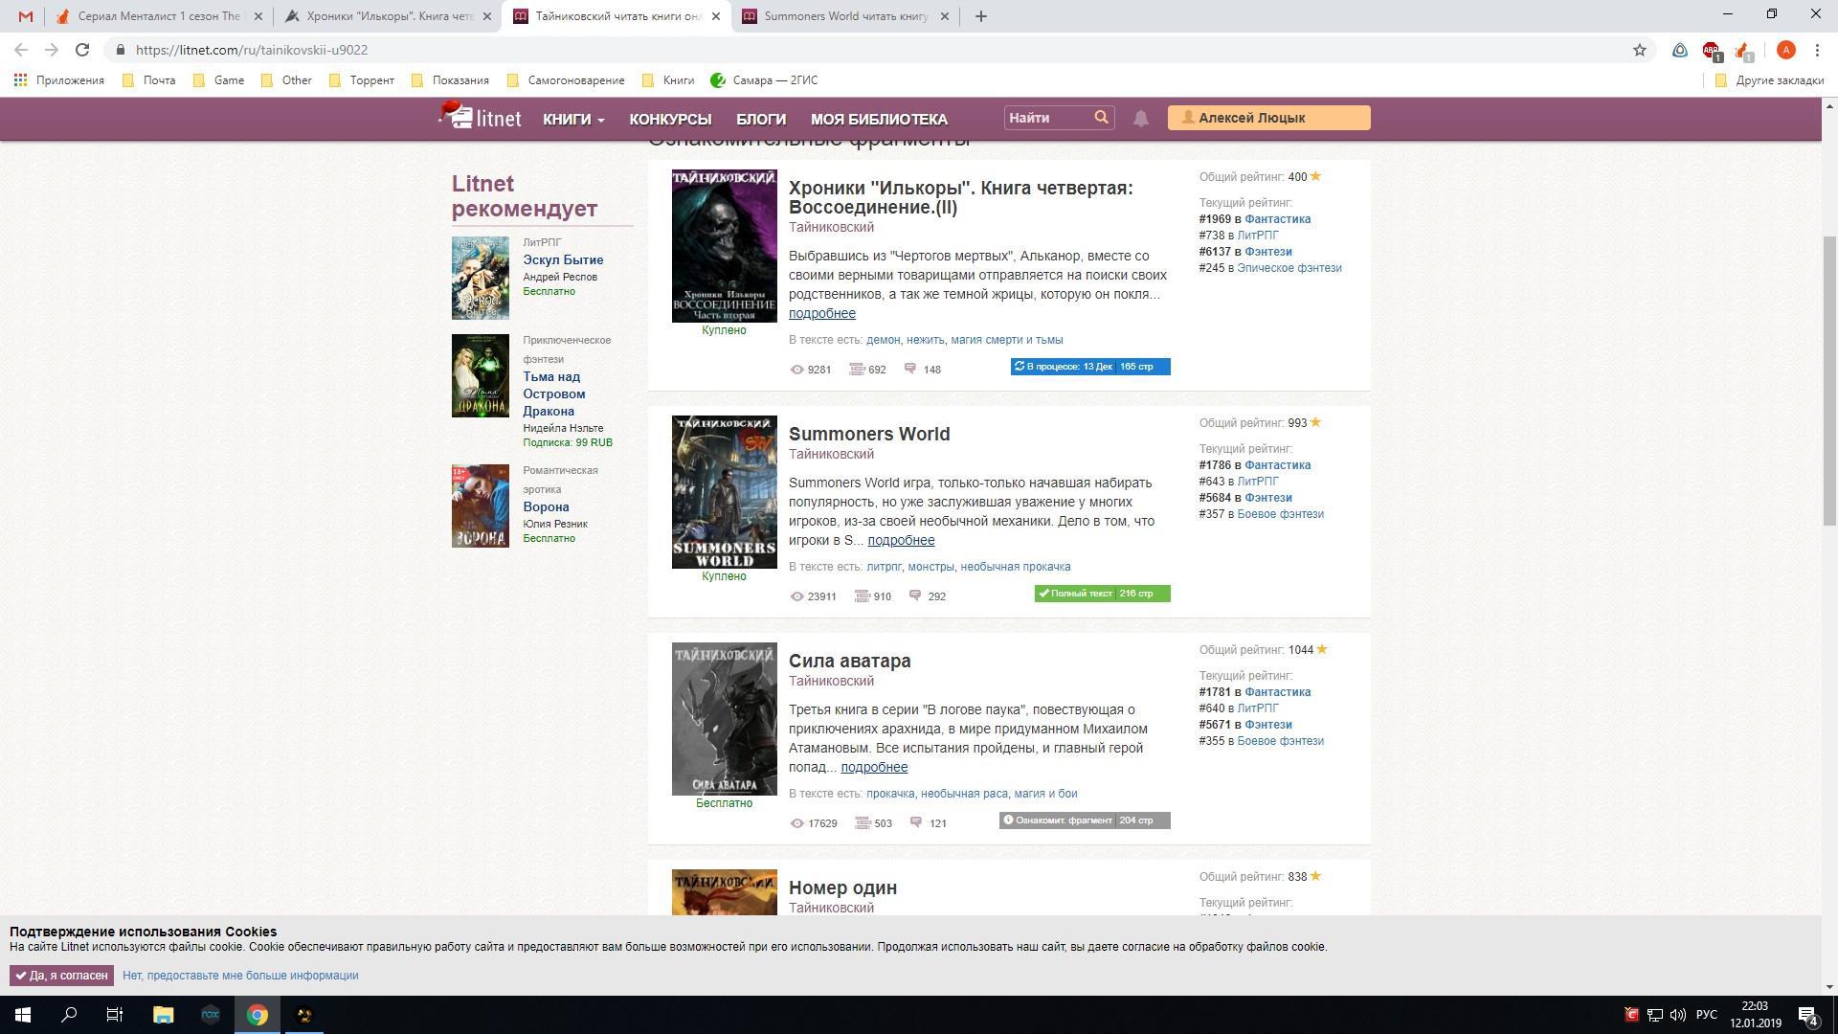Open Алексей Люцык user menu
The height and width of the screenshot is (1034, 1838).
click(1267, 118)
